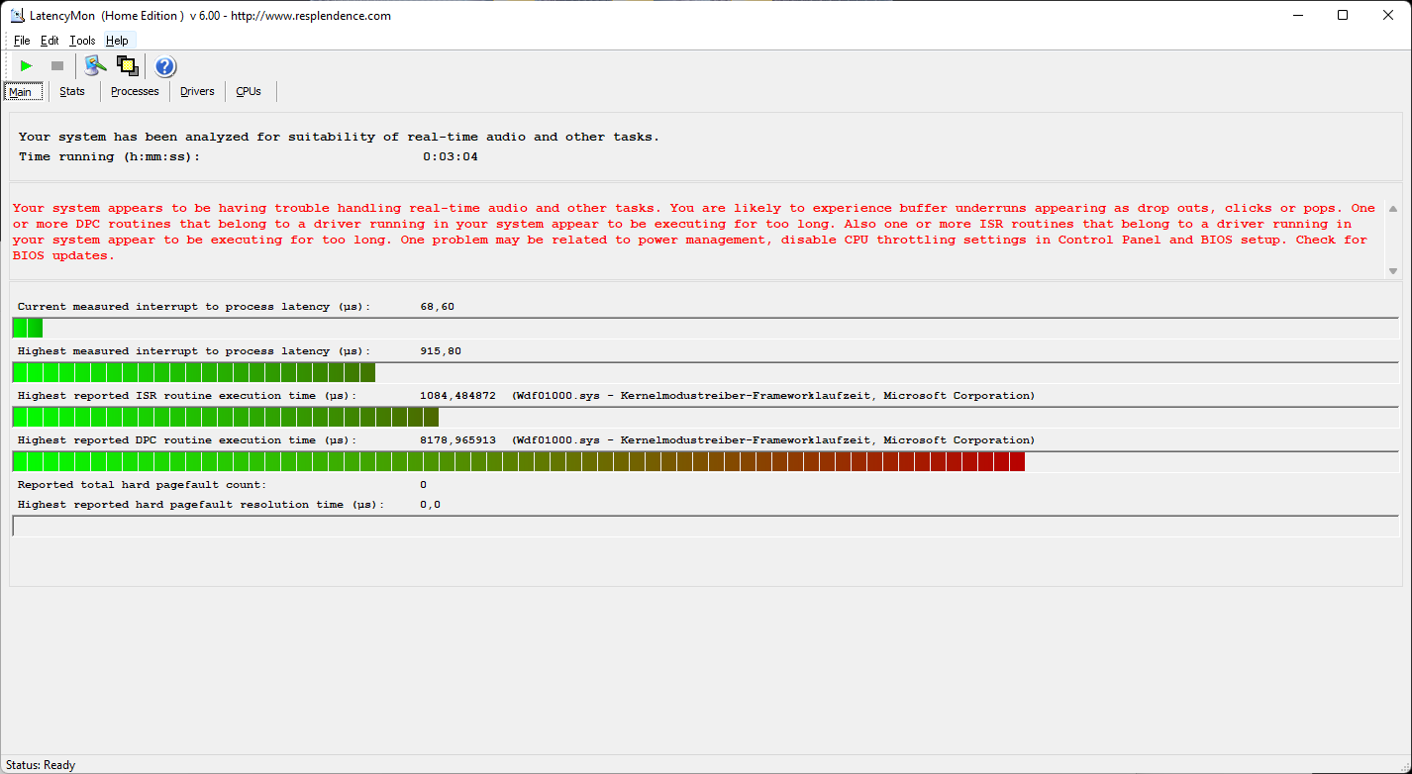Click the computer-with-pen options toolbar icon

pyautogui.click(x=95, y=66)
